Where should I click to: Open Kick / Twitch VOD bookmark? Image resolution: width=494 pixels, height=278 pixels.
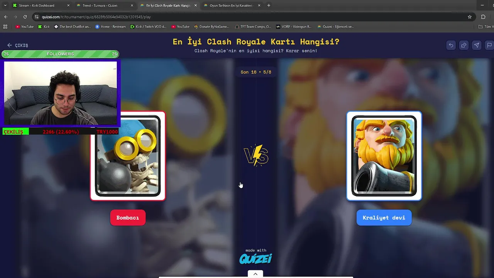[x=149, y=27]
